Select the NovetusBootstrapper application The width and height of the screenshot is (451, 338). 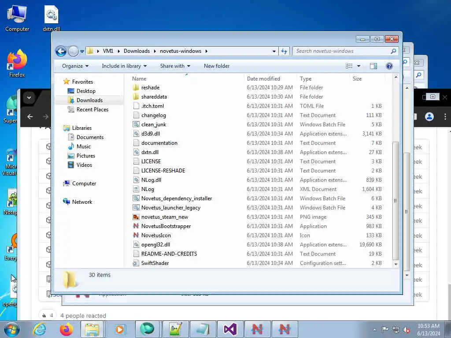click(x=166, y=226)
